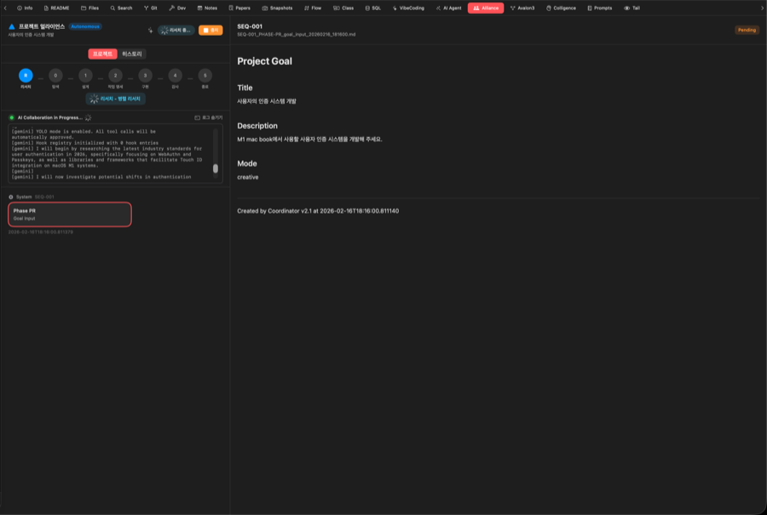Open the Snapshots tab
This screenshot has width=767, height=515.
[277, 8]
